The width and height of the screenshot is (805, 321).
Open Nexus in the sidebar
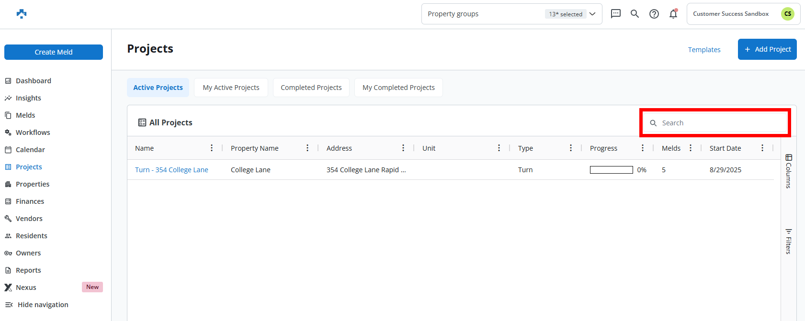26,288
